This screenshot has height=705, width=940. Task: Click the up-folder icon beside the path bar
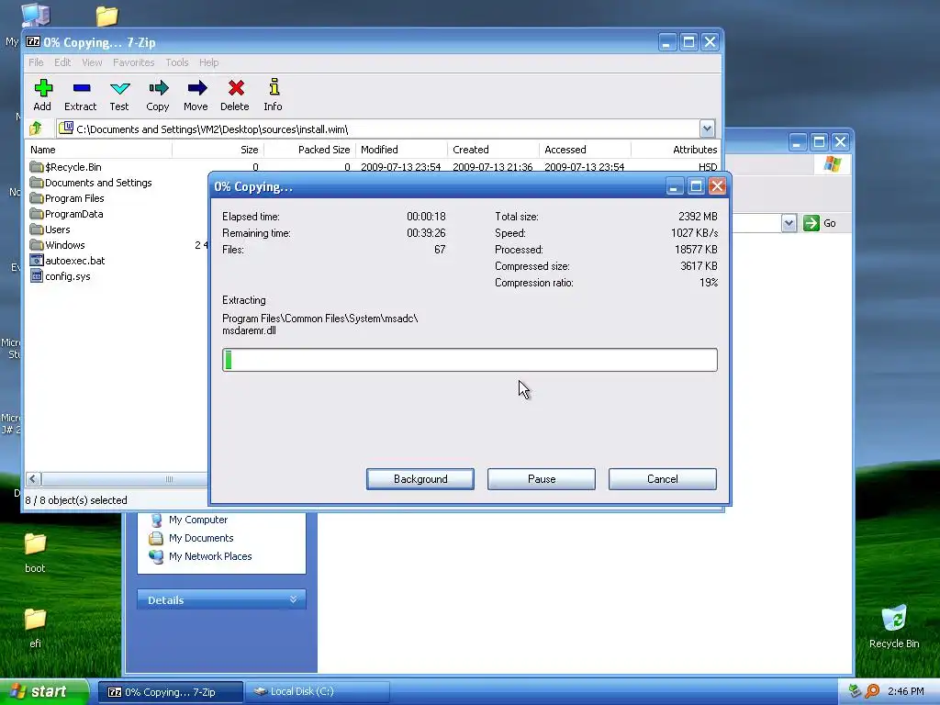36,129
